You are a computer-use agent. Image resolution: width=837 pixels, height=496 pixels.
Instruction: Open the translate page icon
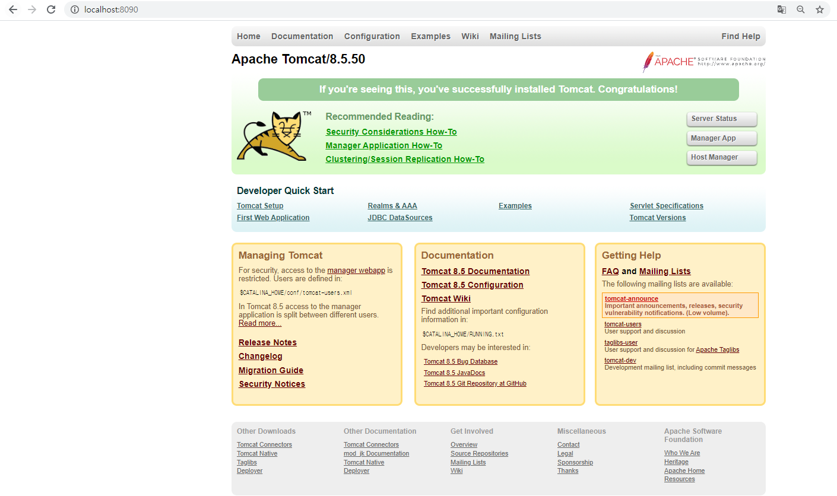tap(782, 9)
